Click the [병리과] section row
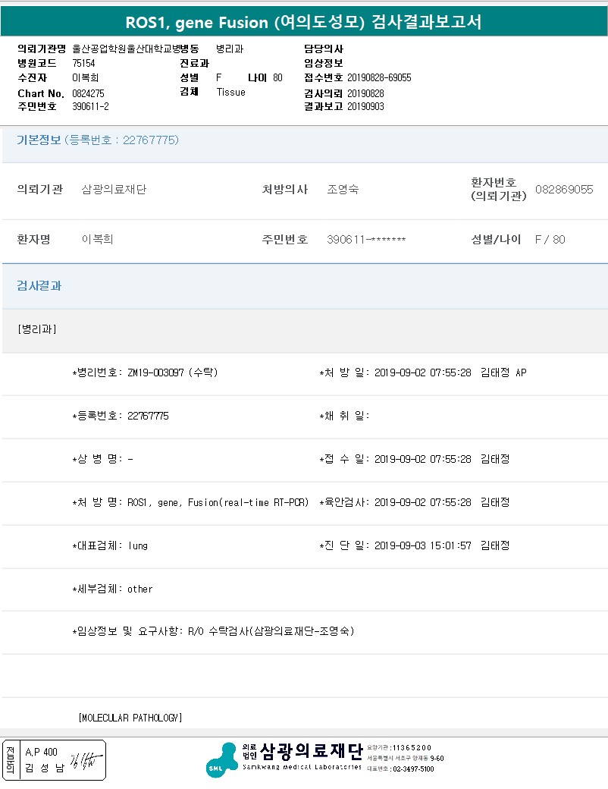The height and width of the screenshot is (789, 608). tap(305, 329)
